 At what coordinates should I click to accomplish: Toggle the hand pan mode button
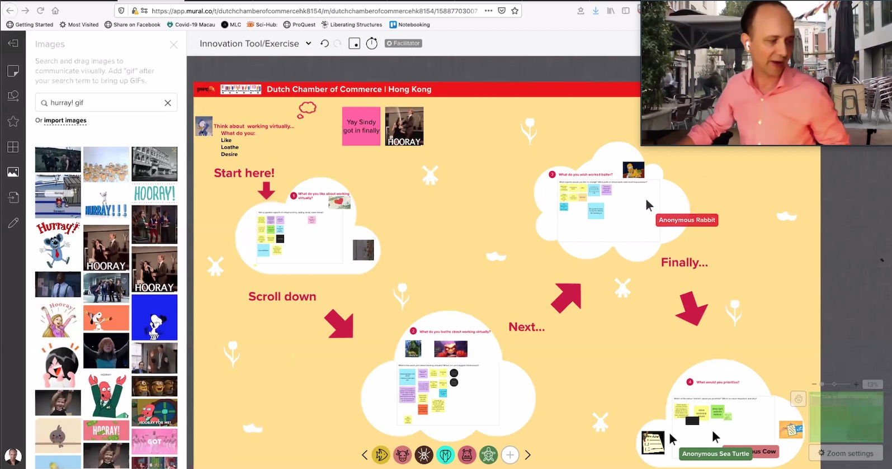point(798,399)
